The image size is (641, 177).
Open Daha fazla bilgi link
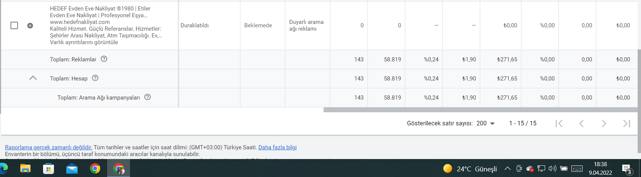pyautogui.click(x=278, y=147)
